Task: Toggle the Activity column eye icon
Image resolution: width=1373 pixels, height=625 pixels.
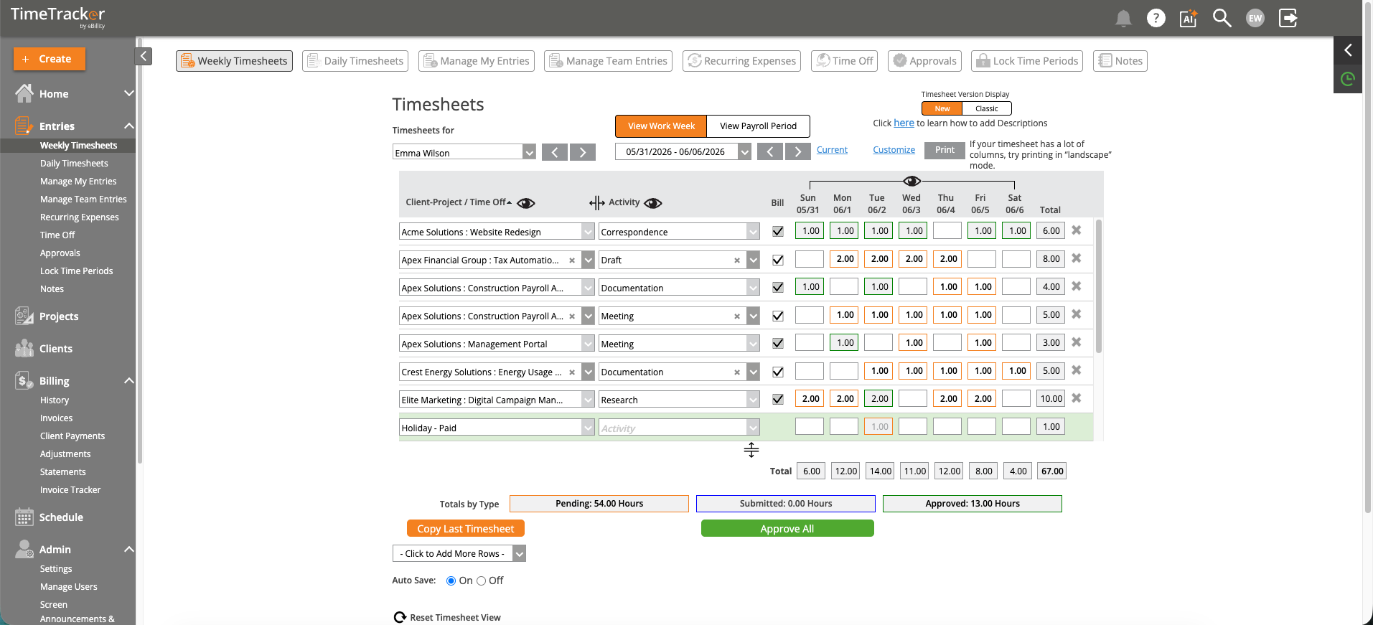Action: tap(653, 203)
